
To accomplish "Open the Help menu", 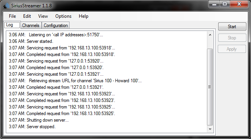I will (x=83, y=16).
